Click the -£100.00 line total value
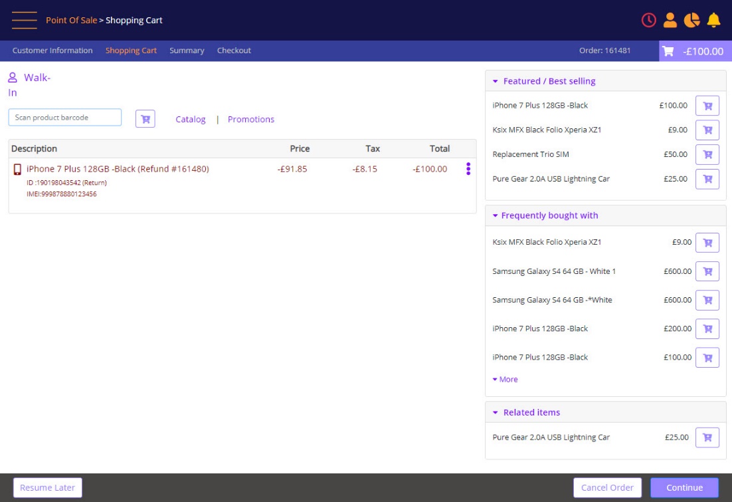 [430, 169]
